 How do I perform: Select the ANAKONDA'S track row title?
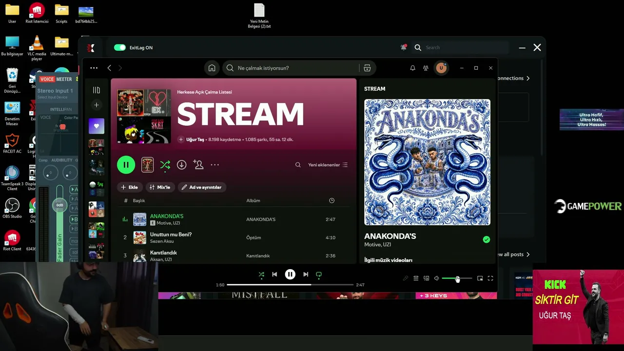point(167,216)
